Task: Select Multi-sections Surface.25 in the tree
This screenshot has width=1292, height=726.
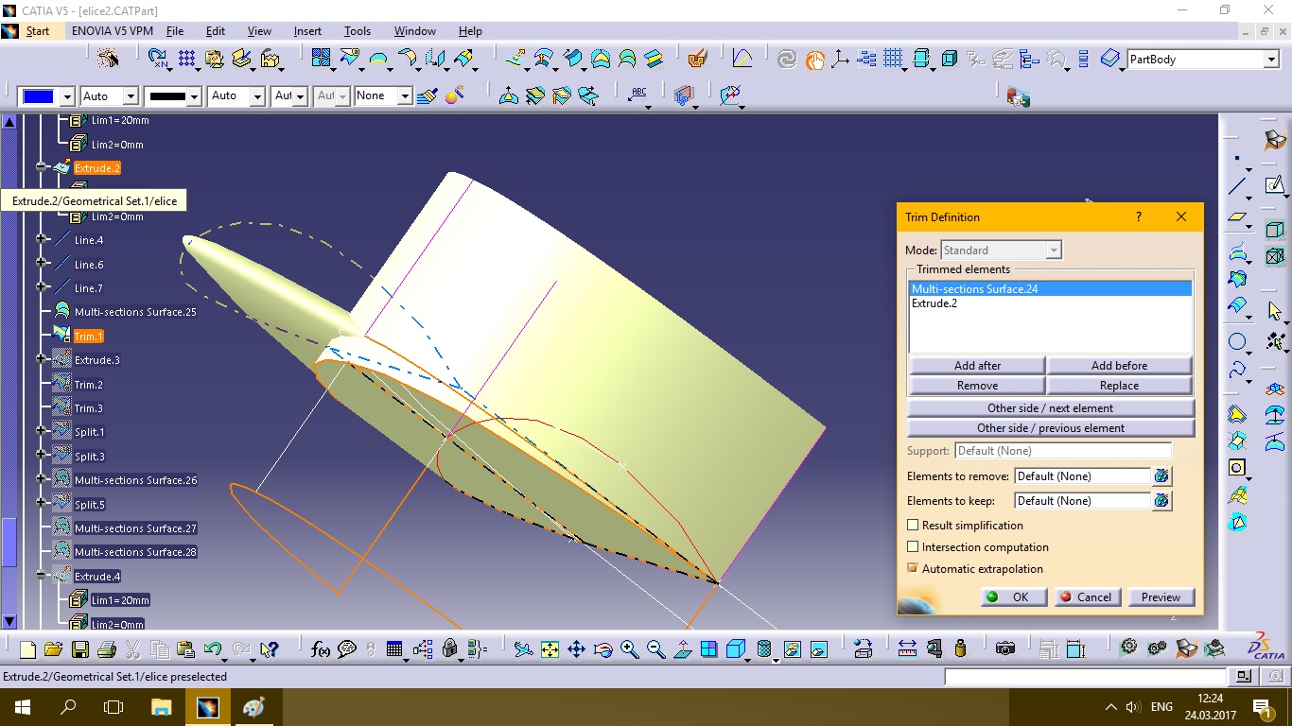Action: pos(135,311)
